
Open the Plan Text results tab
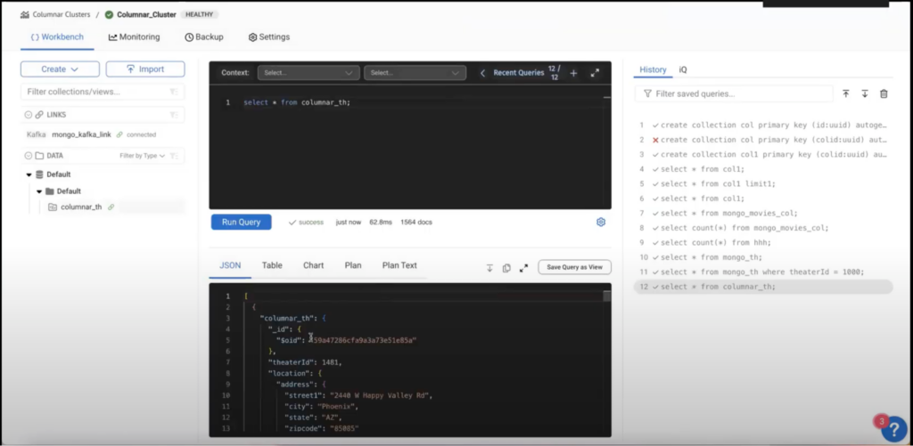tap(399, 265)
